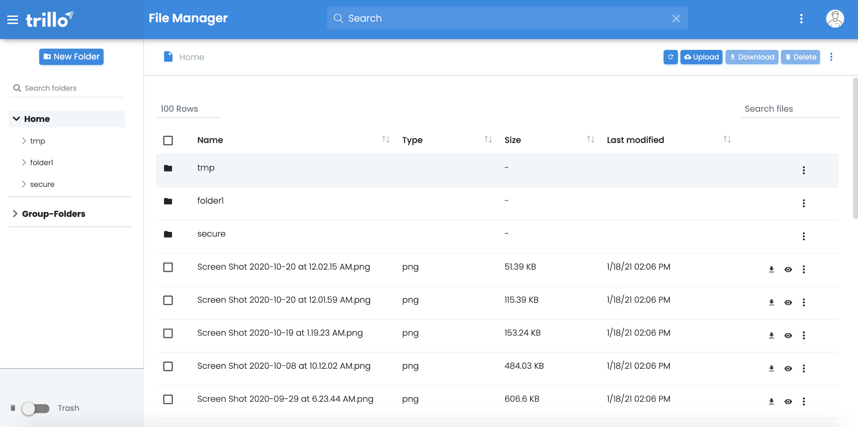
Task: Click the Refresh icon in toolbar
Action: [x=670, y=57]
